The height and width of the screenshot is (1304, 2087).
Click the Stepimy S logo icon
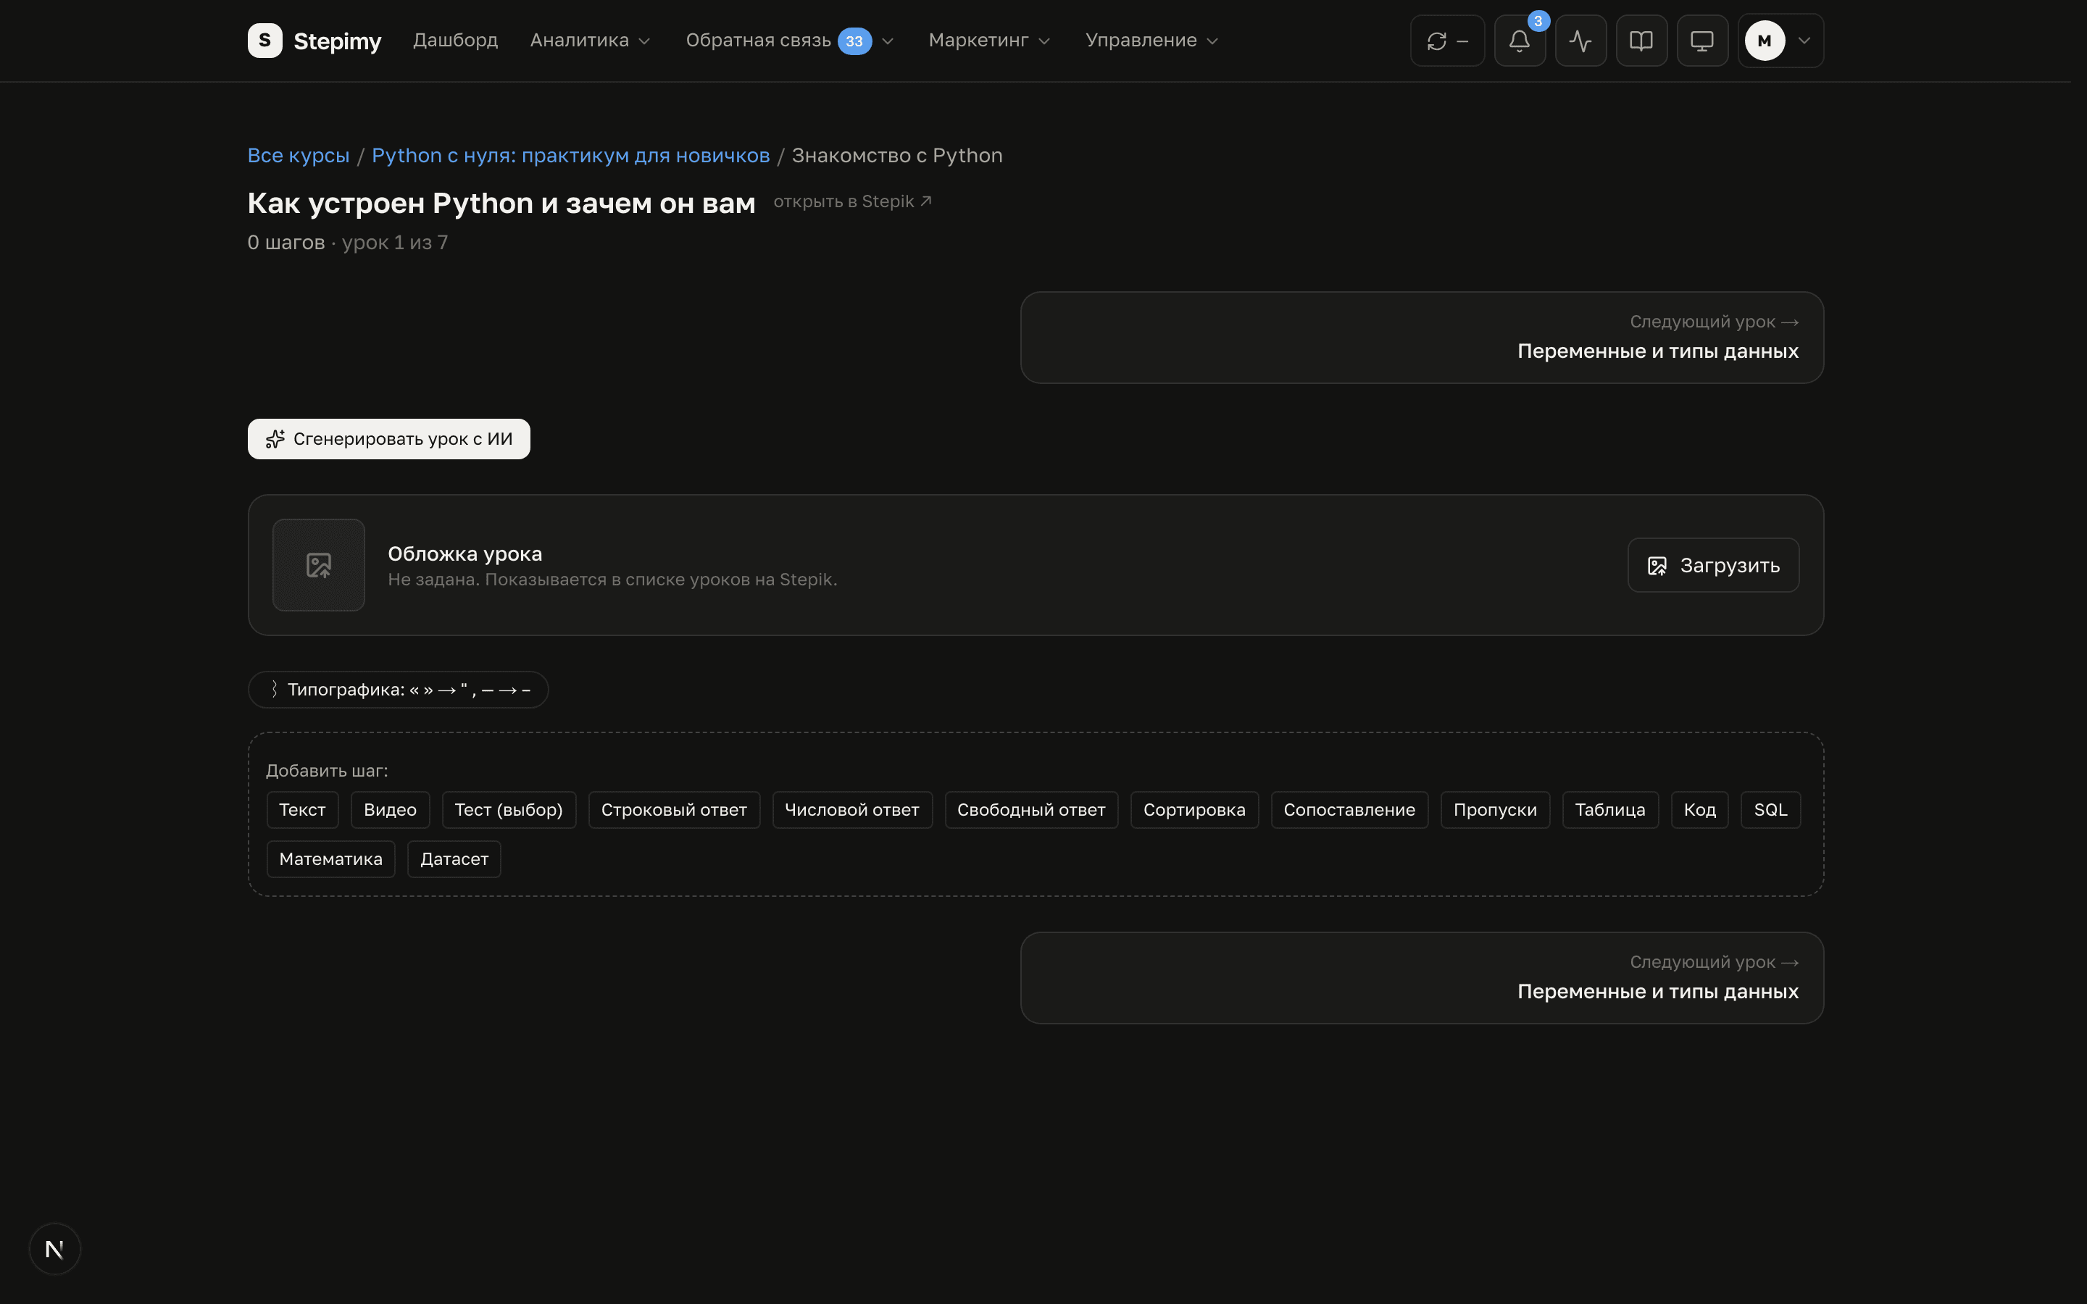[x=264, y=41]
